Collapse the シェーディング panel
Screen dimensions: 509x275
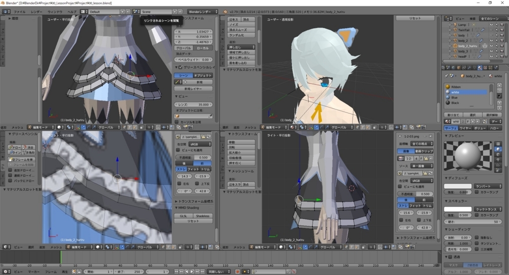(446, 229)
